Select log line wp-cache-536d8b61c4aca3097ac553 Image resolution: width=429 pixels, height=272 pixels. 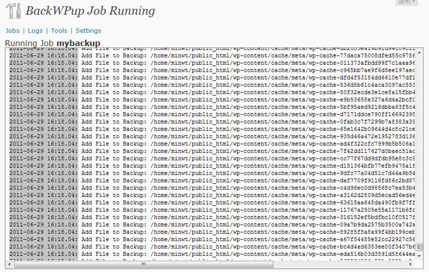pos(212,85)
